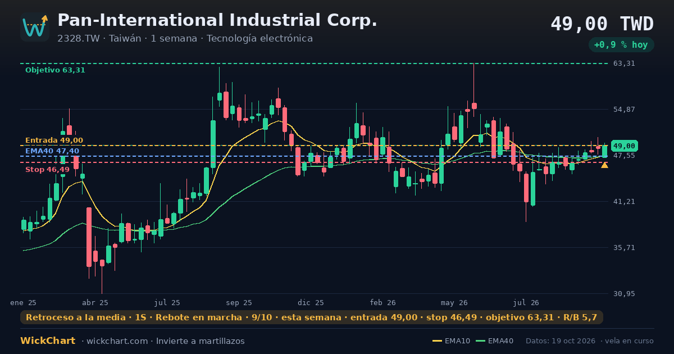
Task: Click the may 26 date label
Action: click(x=454, y=302)
